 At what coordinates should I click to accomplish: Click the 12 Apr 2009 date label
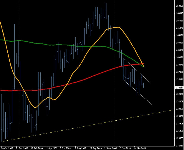click(x=51, y=148)
